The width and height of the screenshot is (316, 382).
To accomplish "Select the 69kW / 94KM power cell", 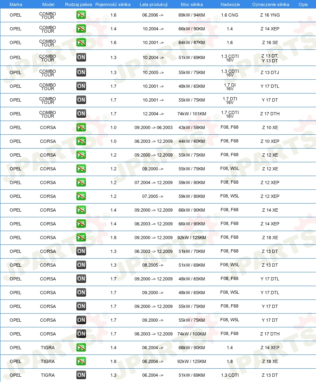I will pyautogui.click(x=192, y=15).
